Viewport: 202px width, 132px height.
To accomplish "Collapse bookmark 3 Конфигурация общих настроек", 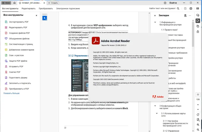I will click(x=155, y=106).
